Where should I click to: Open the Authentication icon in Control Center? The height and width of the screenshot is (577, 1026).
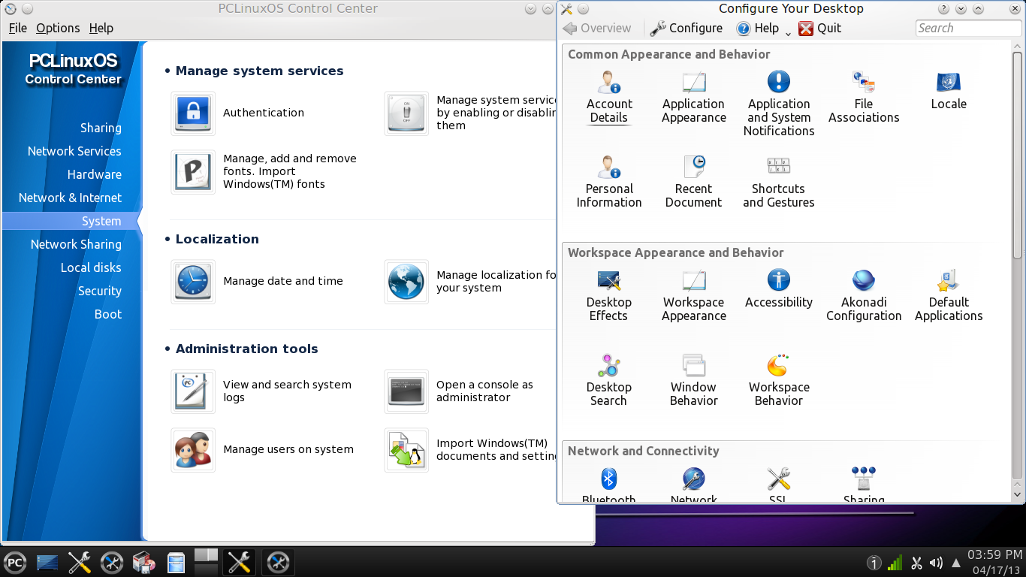(x=193, y=113)
